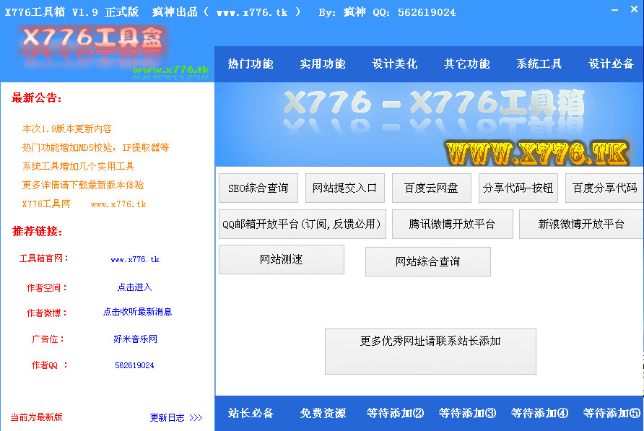The image size is (644, 431).
Task: Switch to the 等待添加④ bottom tab
Action: click(x=539, y=413)
